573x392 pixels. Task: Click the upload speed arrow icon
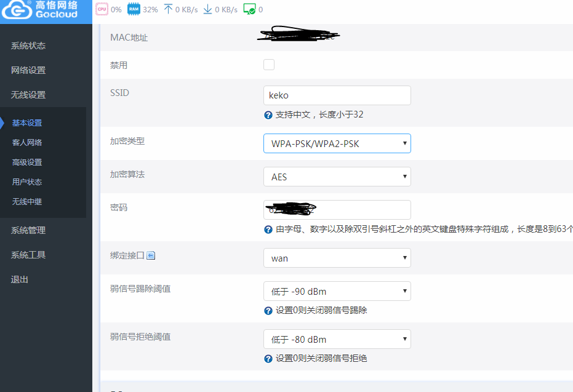pos(168,9)
